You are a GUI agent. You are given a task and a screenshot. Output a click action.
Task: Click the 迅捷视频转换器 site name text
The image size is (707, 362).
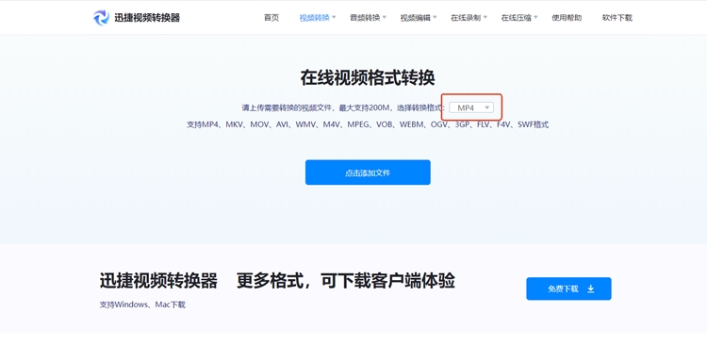(147, 18)
